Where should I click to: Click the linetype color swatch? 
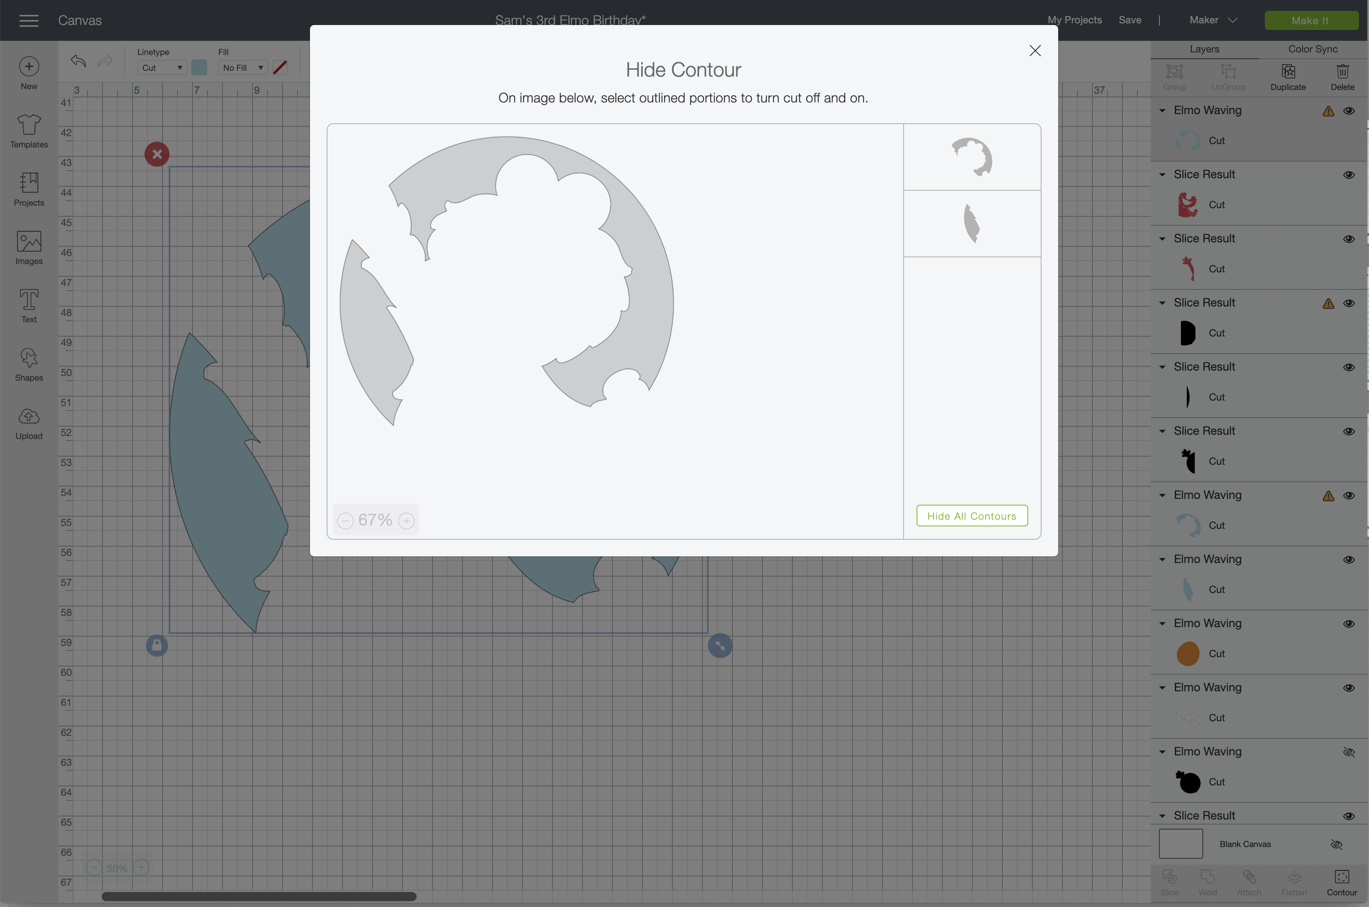coord(199,68)
